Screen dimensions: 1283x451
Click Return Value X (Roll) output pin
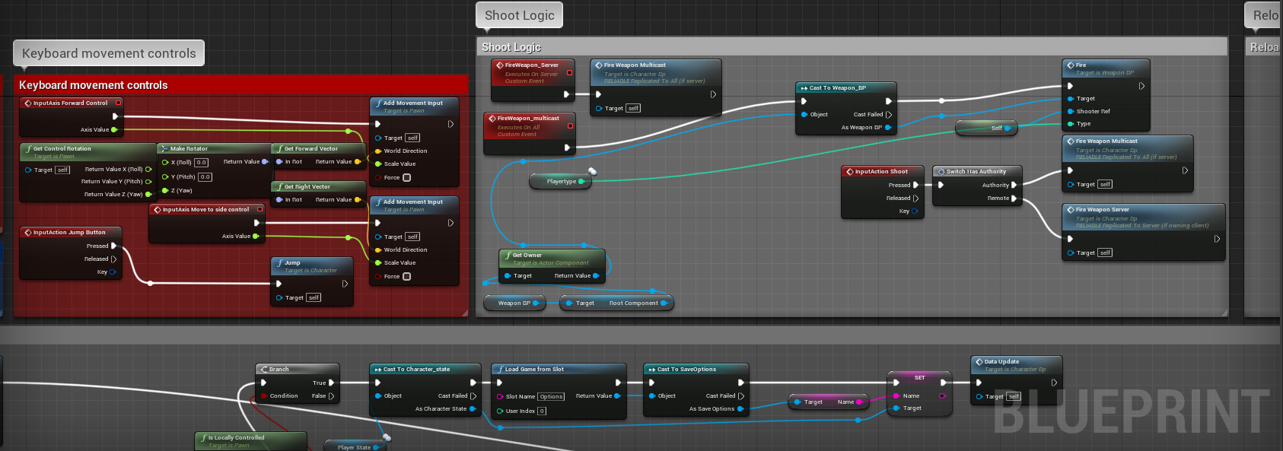(148, 170)
